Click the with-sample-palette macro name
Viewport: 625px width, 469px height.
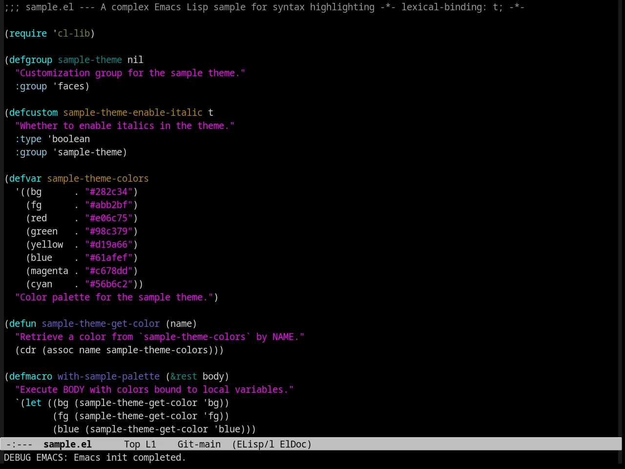108,376
